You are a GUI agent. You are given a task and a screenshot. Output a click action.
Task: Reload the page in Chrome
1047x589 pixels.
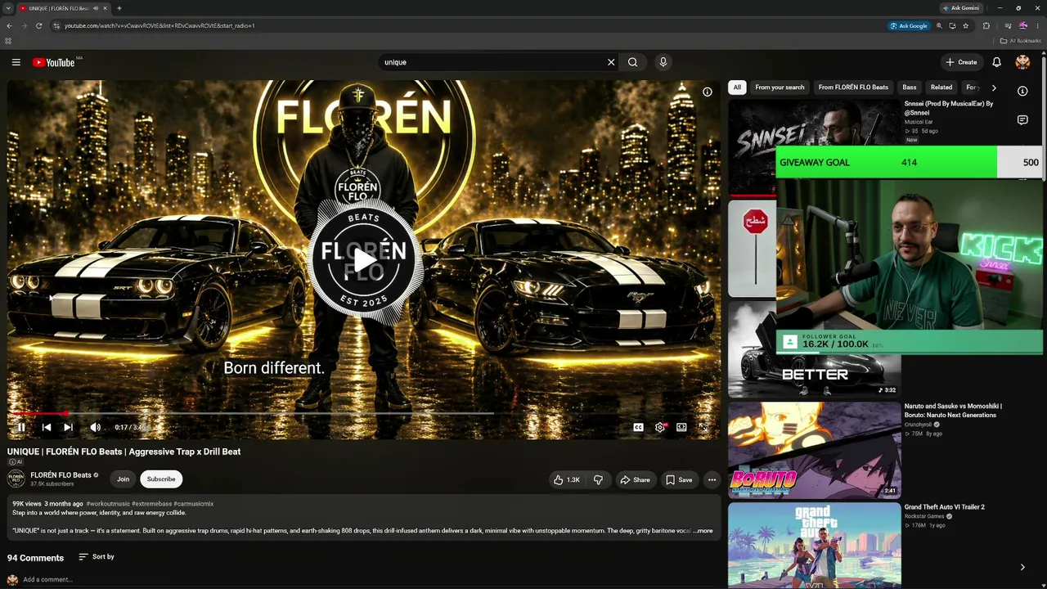(38, 26)
